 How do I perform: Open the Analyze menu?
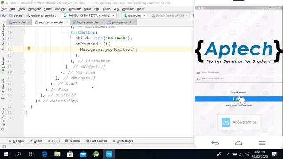pyautogui.click(x=60, y=9)
